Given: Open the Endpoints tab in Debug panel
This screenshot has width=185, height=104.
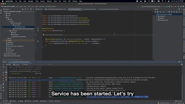Looking at the screenshot, I should pos(25,65).
